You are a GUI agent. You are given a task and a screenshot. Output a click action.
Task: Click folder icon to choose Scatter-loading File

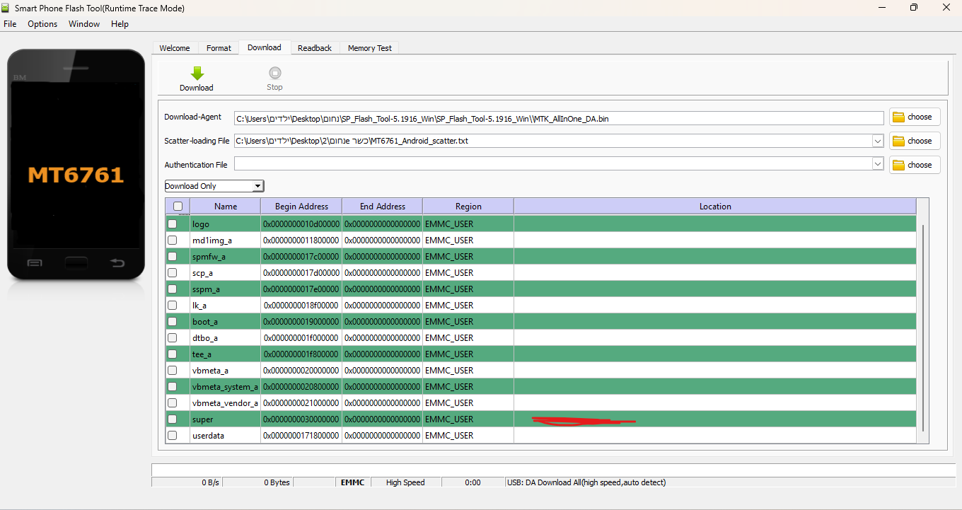pos(899,141)
